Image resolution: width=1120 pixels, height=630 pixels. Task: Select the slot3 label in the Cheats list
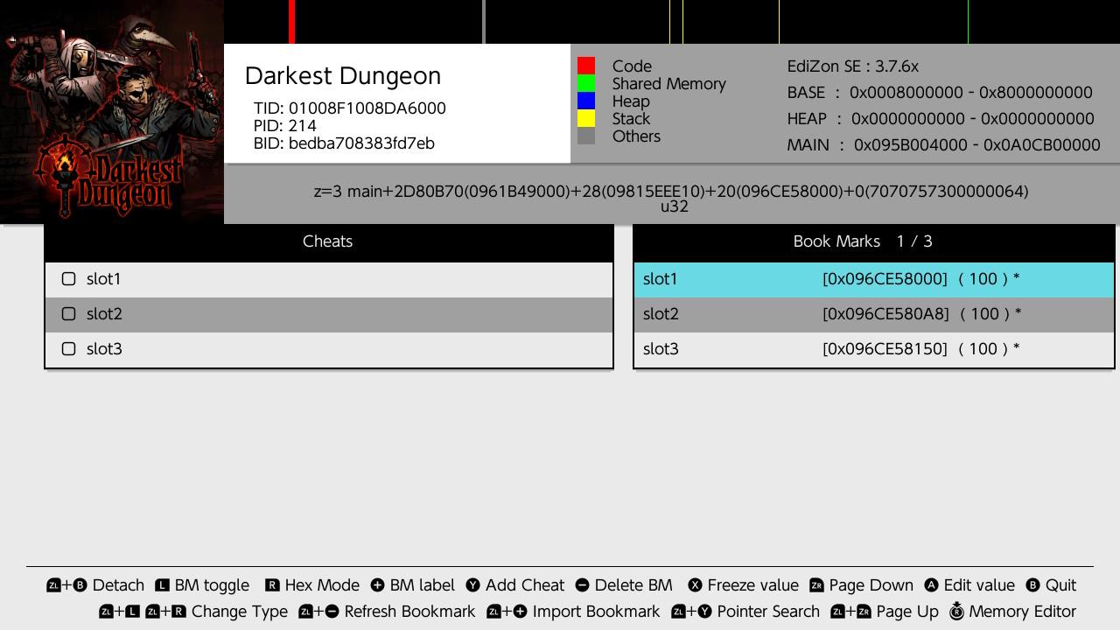tap(104, 349)
